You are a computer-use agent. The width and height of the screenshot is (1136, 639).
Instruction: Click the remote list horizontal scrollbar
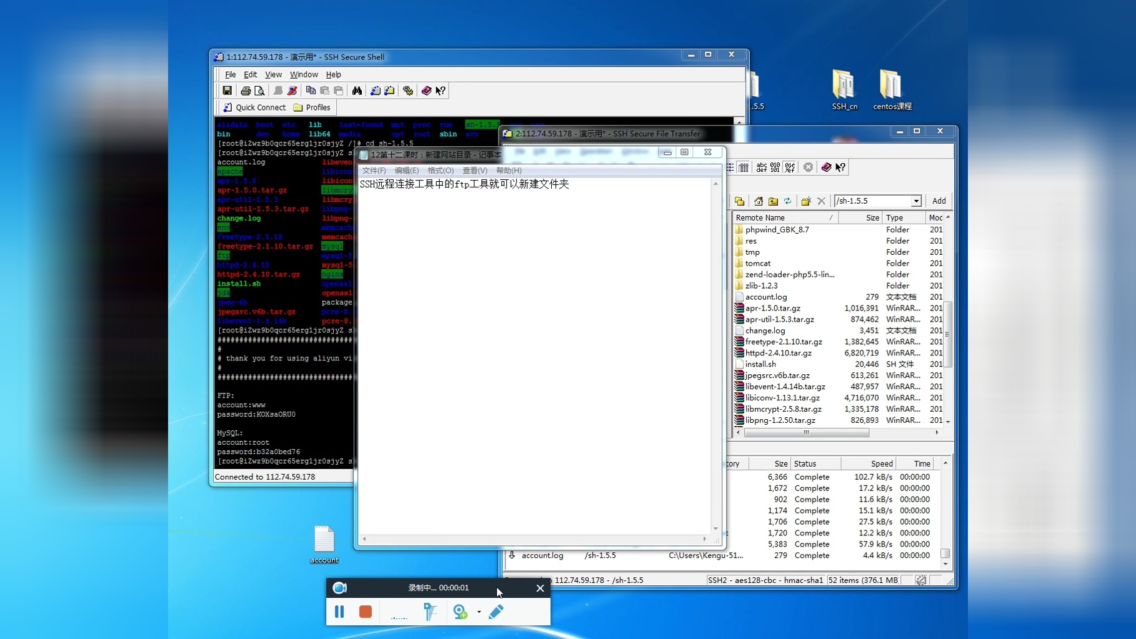[x=806, y=432]
